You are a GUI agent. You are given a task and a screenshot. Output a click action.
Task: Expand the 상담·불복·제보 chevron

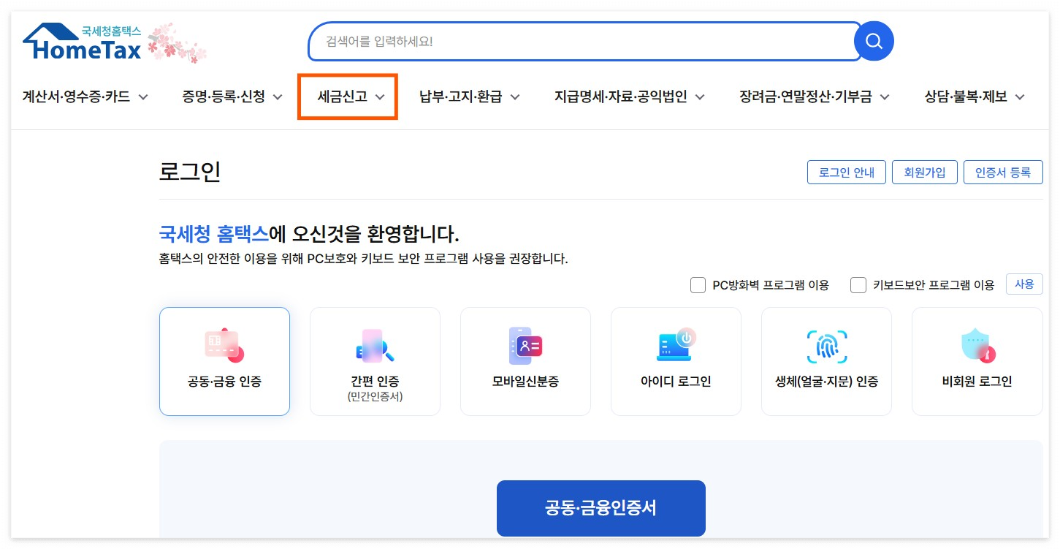[x=1020, y=96]
